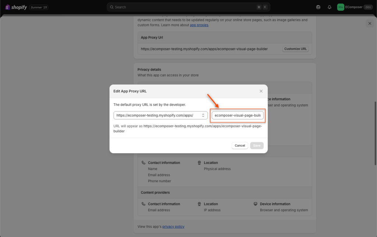Image resolution: width=377 pixels, height=237 pixels.
Task: Click the ecomposer-visual-page-builder subpath field
Action: (x=237, y=115)
